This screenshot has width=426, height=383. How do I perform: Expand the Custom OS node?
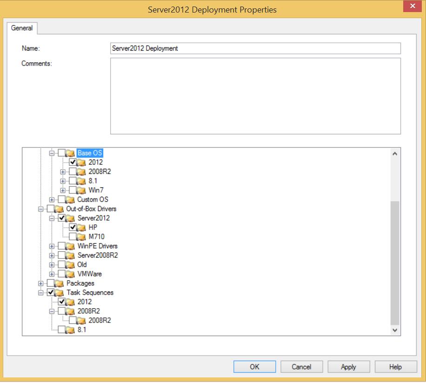[52, 200]
